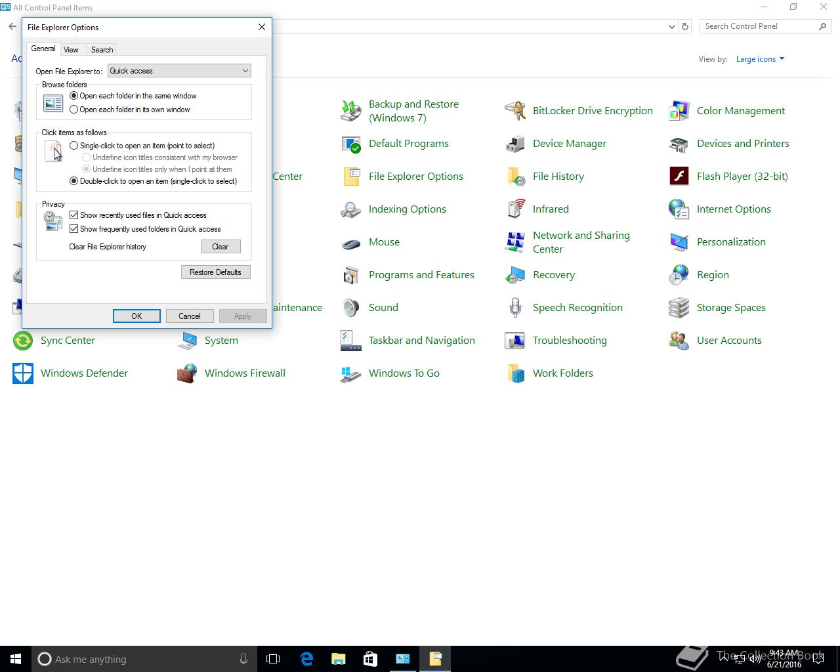Expand the Open File Explorer to dropdown
The width and height of the screenshot is (840, 672).
(x=179, y=71)
